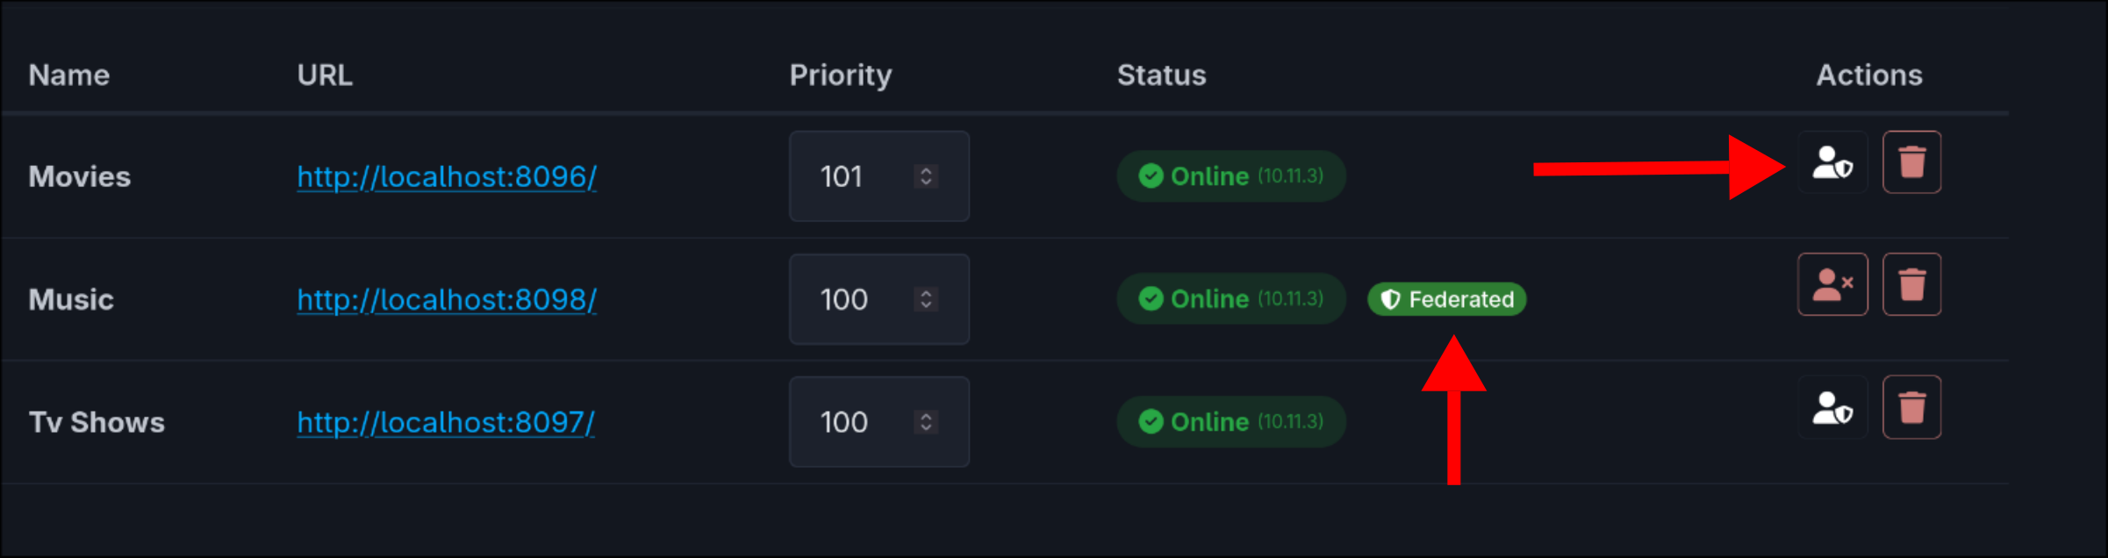Screen dimensions: 2108x558
Task: Click the Name column header
Action: (x=68, y=75)
